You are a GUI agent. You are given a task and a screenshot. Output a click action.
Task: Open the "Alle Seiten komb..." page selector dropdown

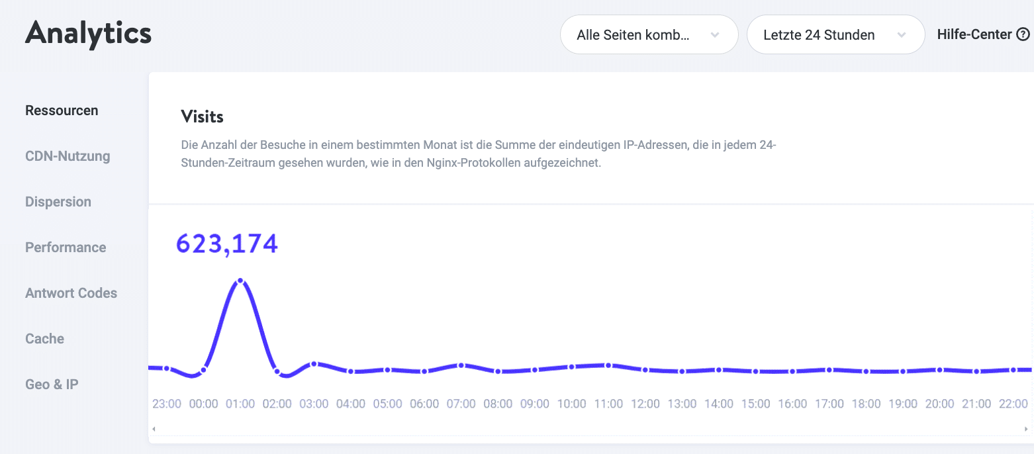click(649, 34)
